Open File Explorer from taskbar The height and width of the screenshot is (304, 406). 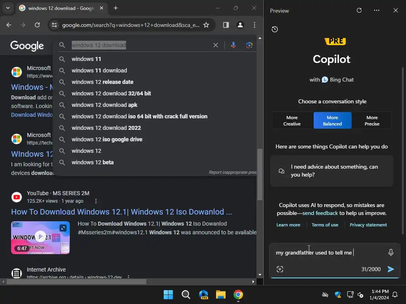221,294
